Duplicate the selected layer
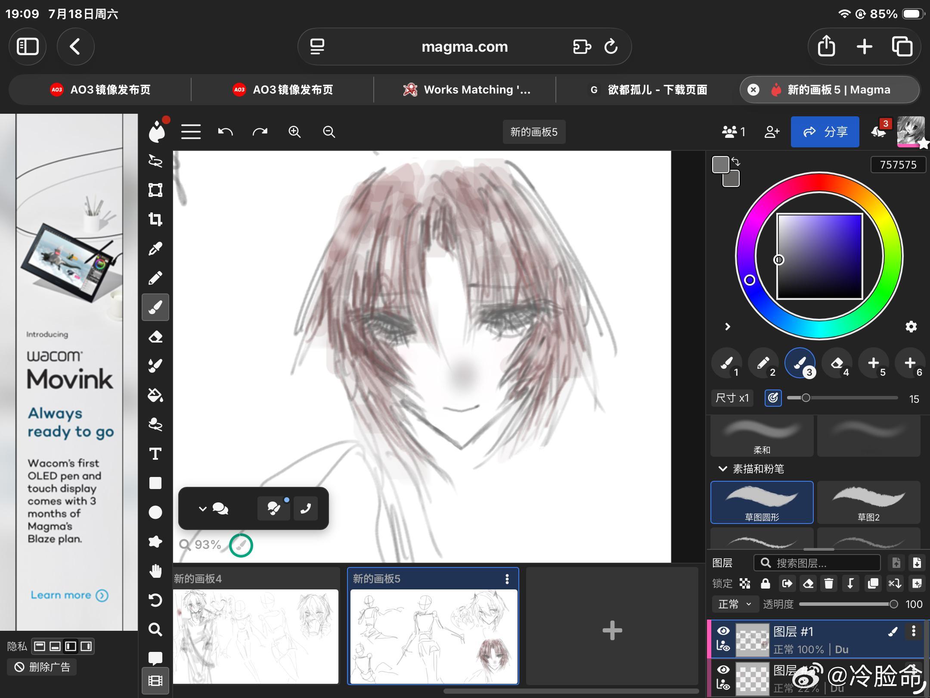The height and width of the screenshot is (698, 930). click(873, 583)
